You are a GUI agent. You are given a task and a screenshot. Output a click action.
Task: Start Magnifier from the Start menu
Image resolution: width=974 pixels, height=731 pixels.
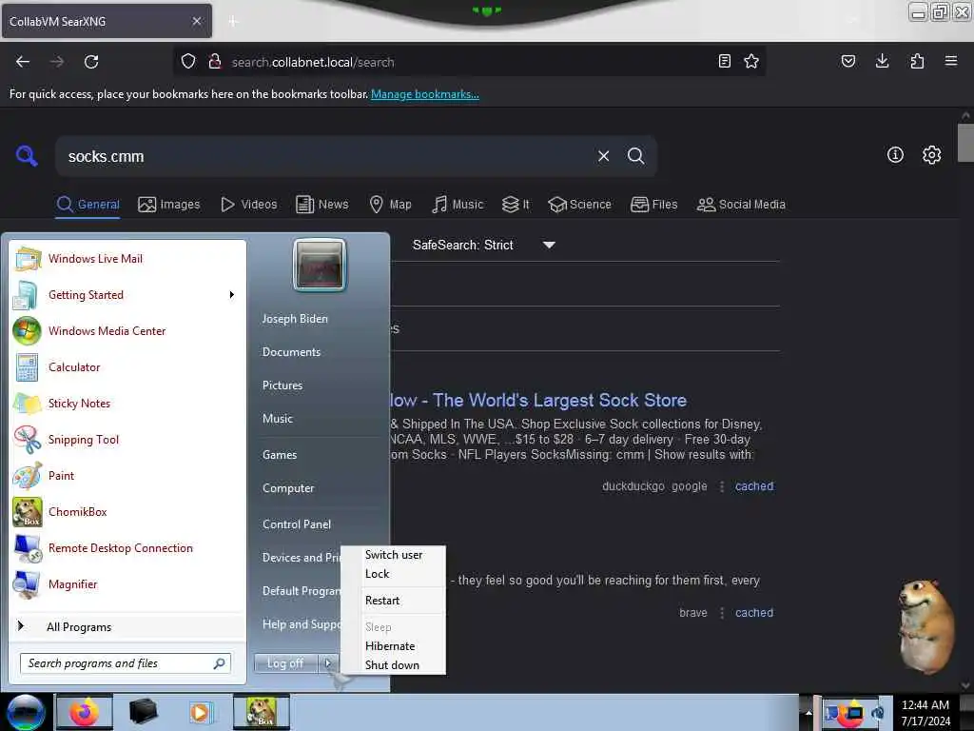[128, 584]
